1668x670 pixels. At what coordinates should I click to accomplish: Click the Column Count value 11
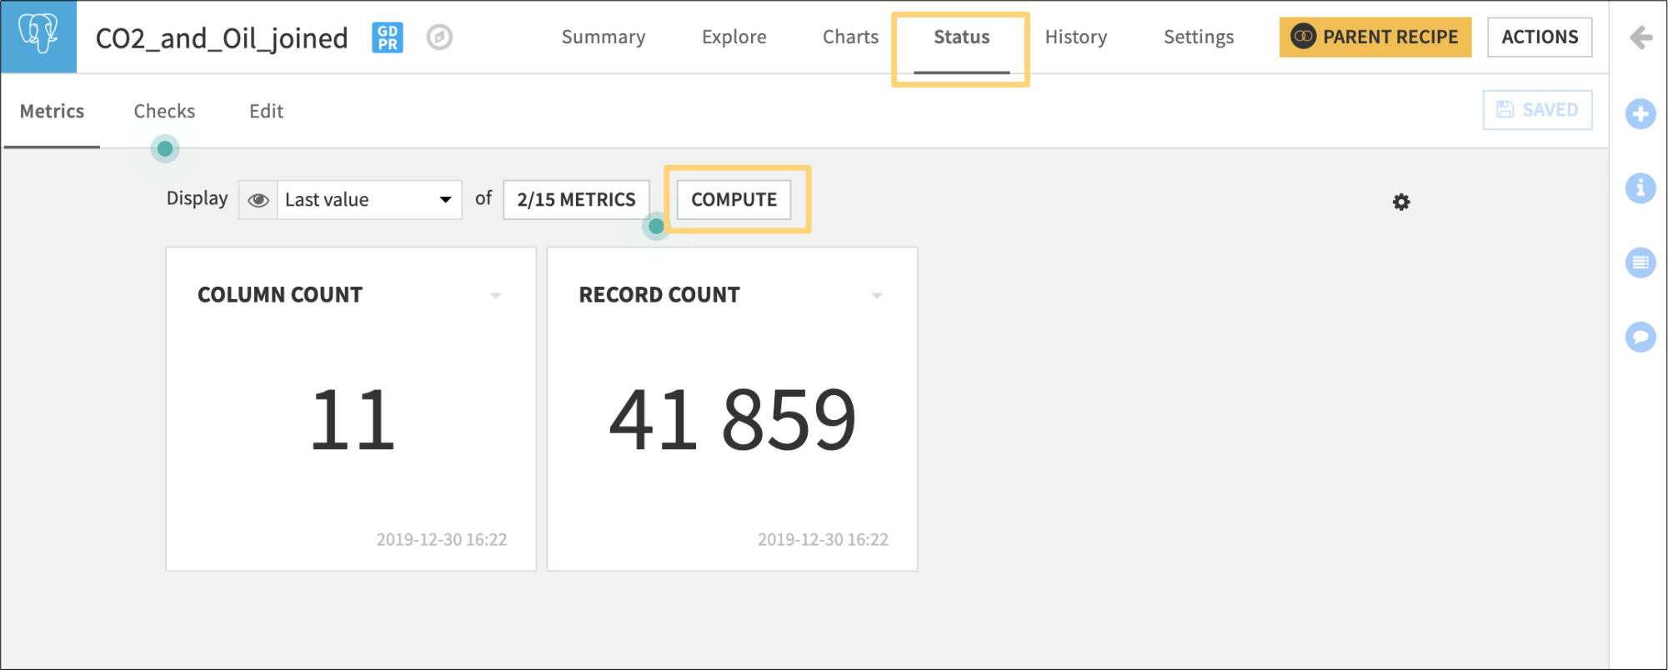(x=353, y=419)
